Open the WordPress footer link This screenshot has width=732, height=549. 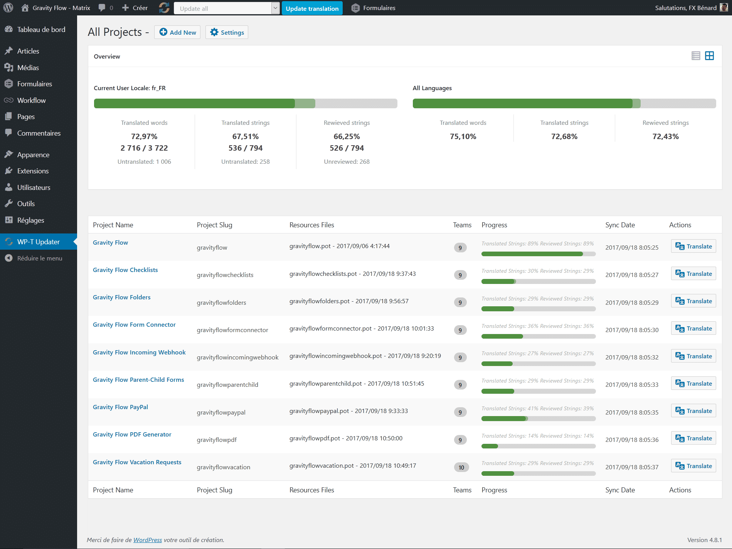tap(148, 540)
